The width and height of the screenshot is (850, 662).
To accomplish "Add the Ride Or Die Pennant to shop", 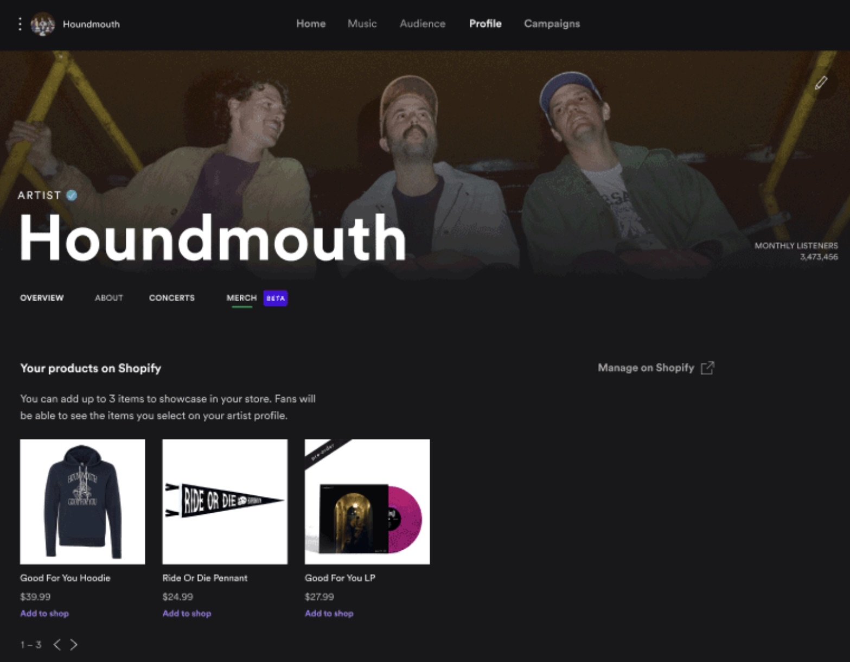I will [x=187, y=614].
